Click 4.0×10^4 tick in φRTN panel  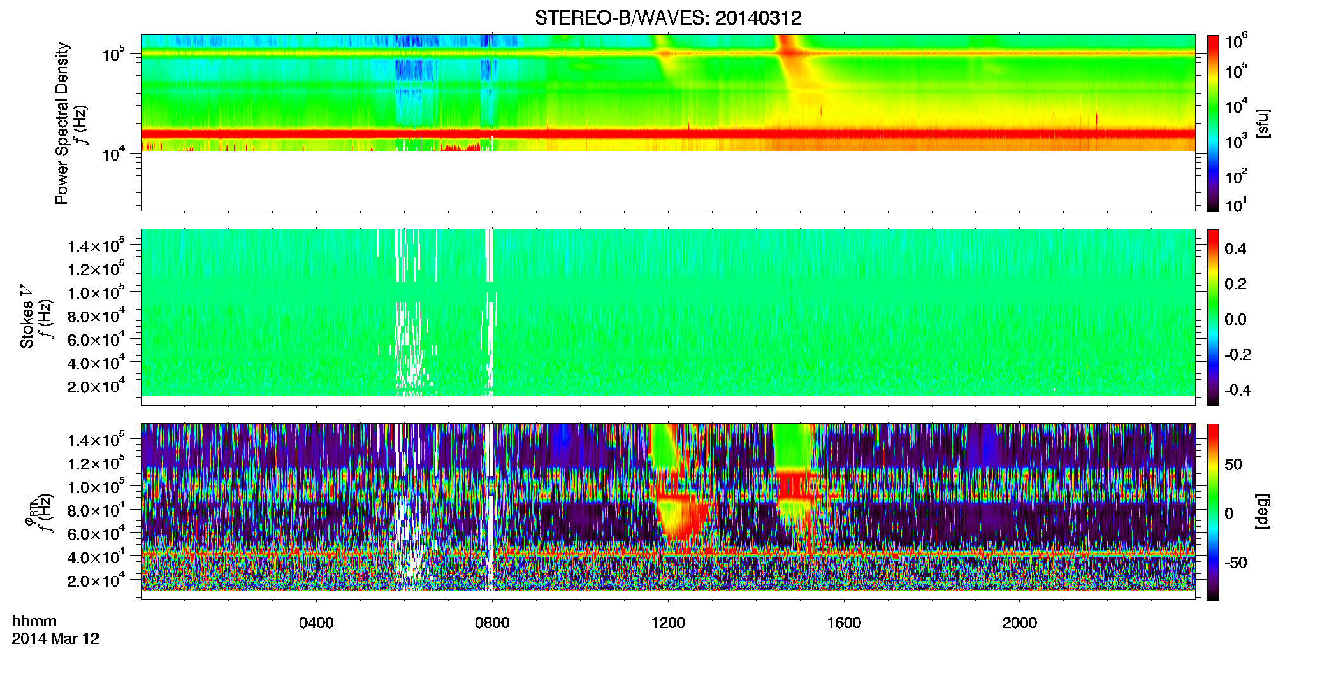(x=96, y=557)
